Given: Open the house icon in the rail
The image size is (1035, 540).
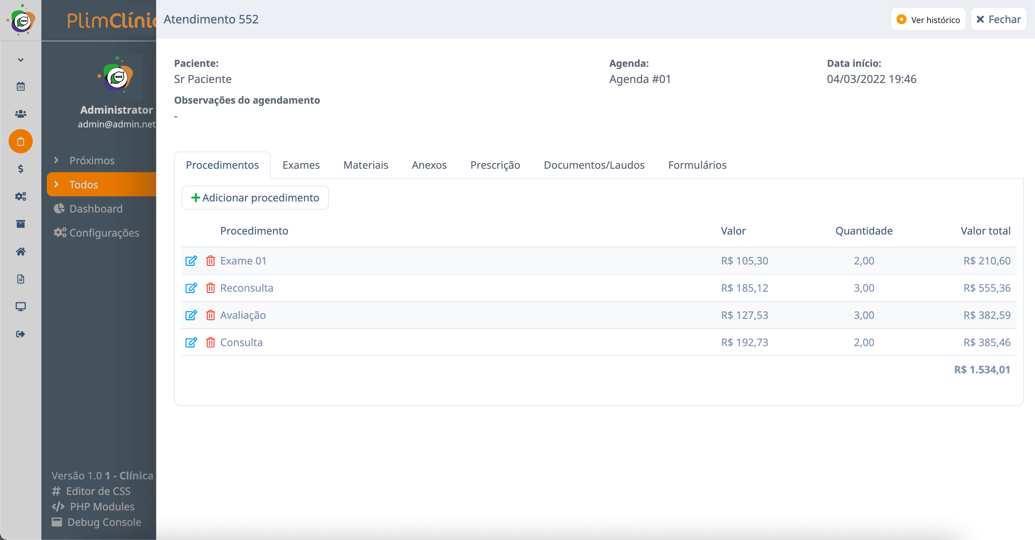Looking at the screenshot, I should (20, 251).
